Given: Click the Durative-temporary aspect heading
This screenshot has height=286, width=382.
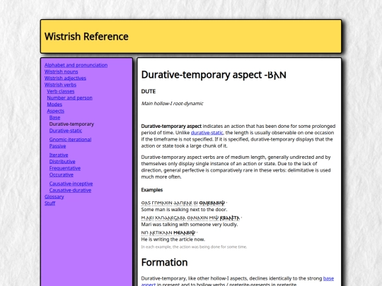Looking at the screenshot, I should (x=214, y=75).
